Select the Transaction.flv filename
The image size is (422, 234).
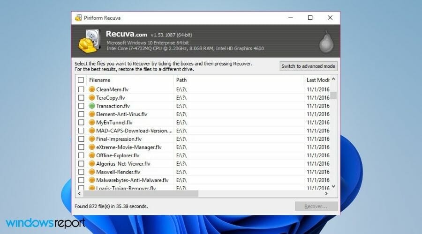click(x=113, y=106)
